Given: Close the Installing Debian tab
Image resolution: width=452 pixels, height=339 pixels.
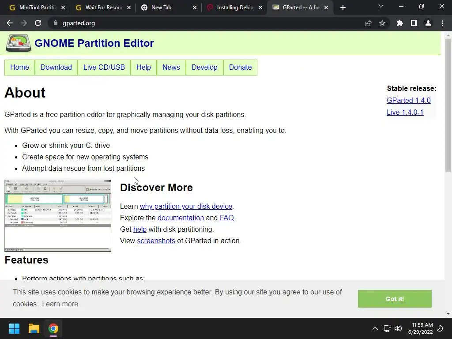Looking at the screenshot, I should tap(260, 8).
